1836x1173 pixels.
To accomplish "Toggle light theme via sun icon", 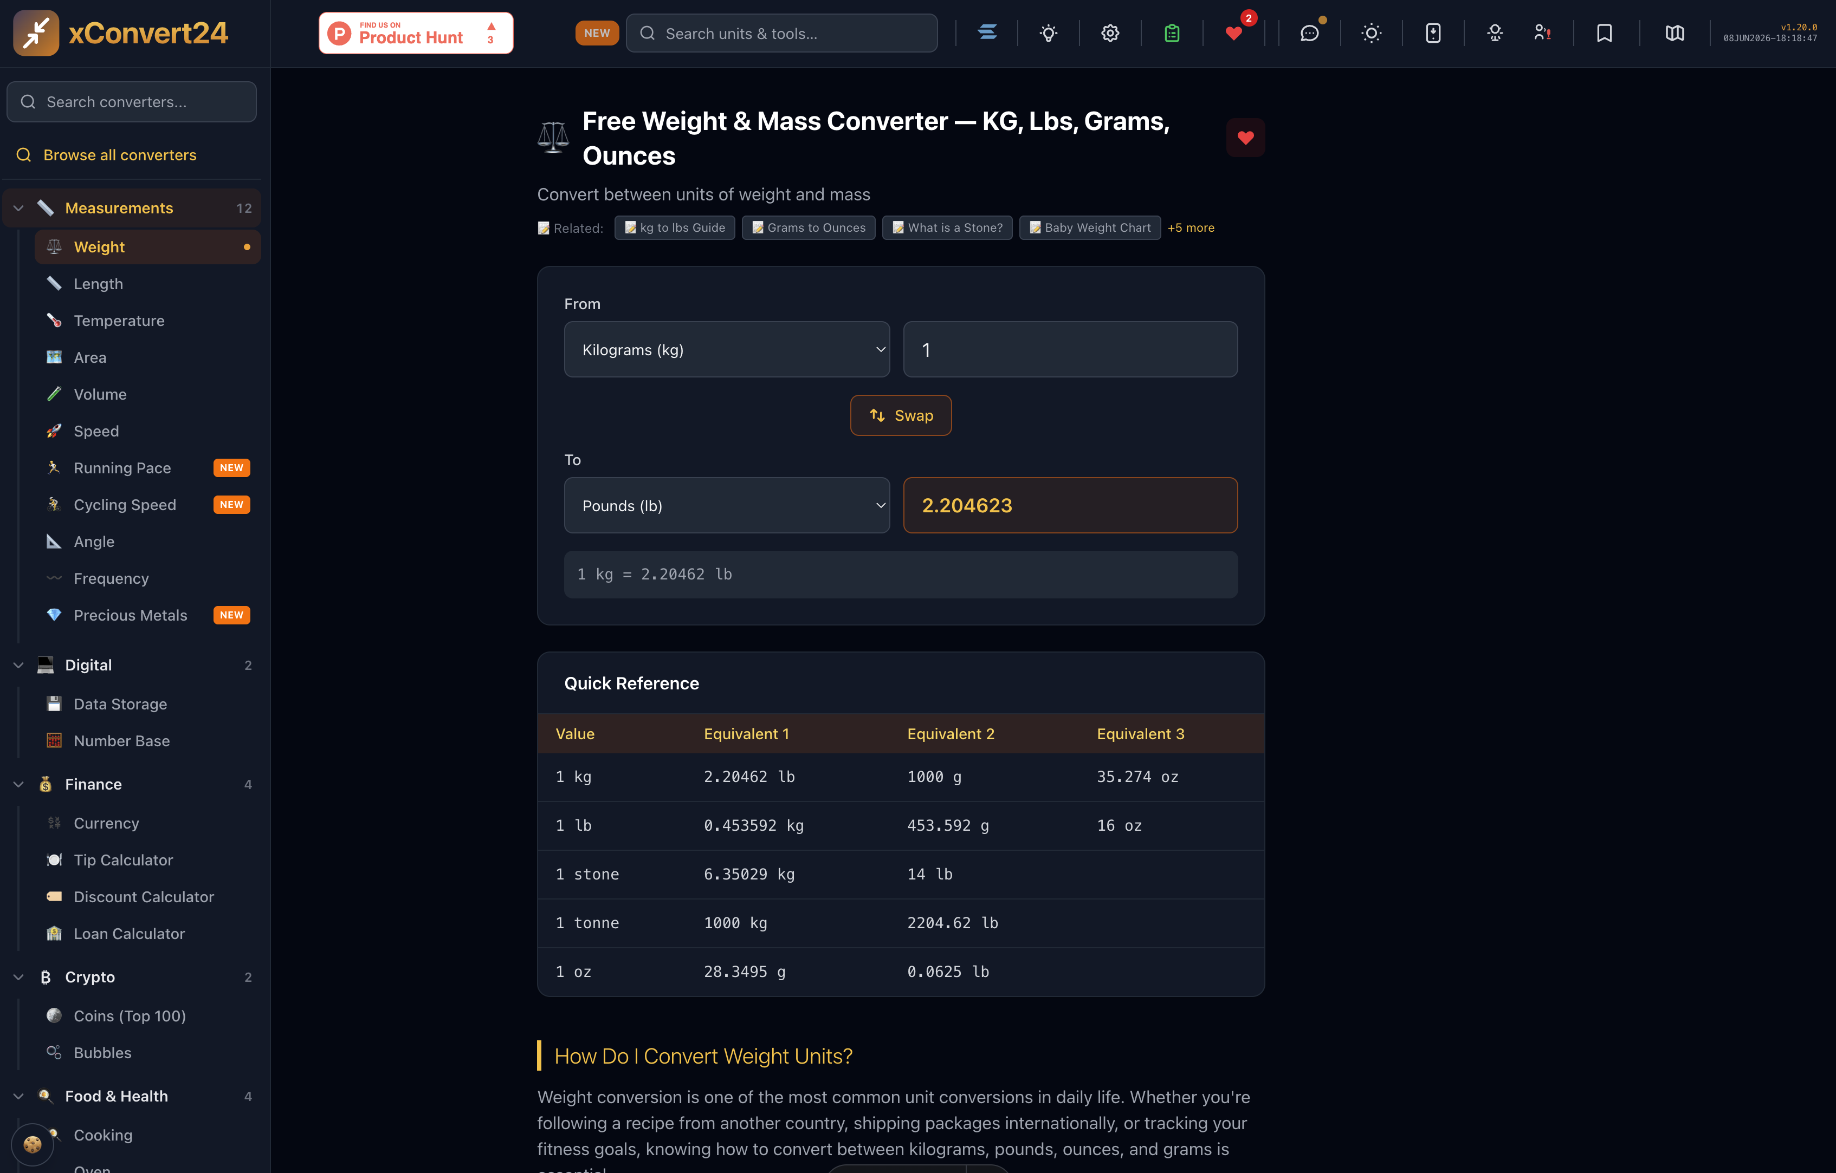I will pos(1371,33).
